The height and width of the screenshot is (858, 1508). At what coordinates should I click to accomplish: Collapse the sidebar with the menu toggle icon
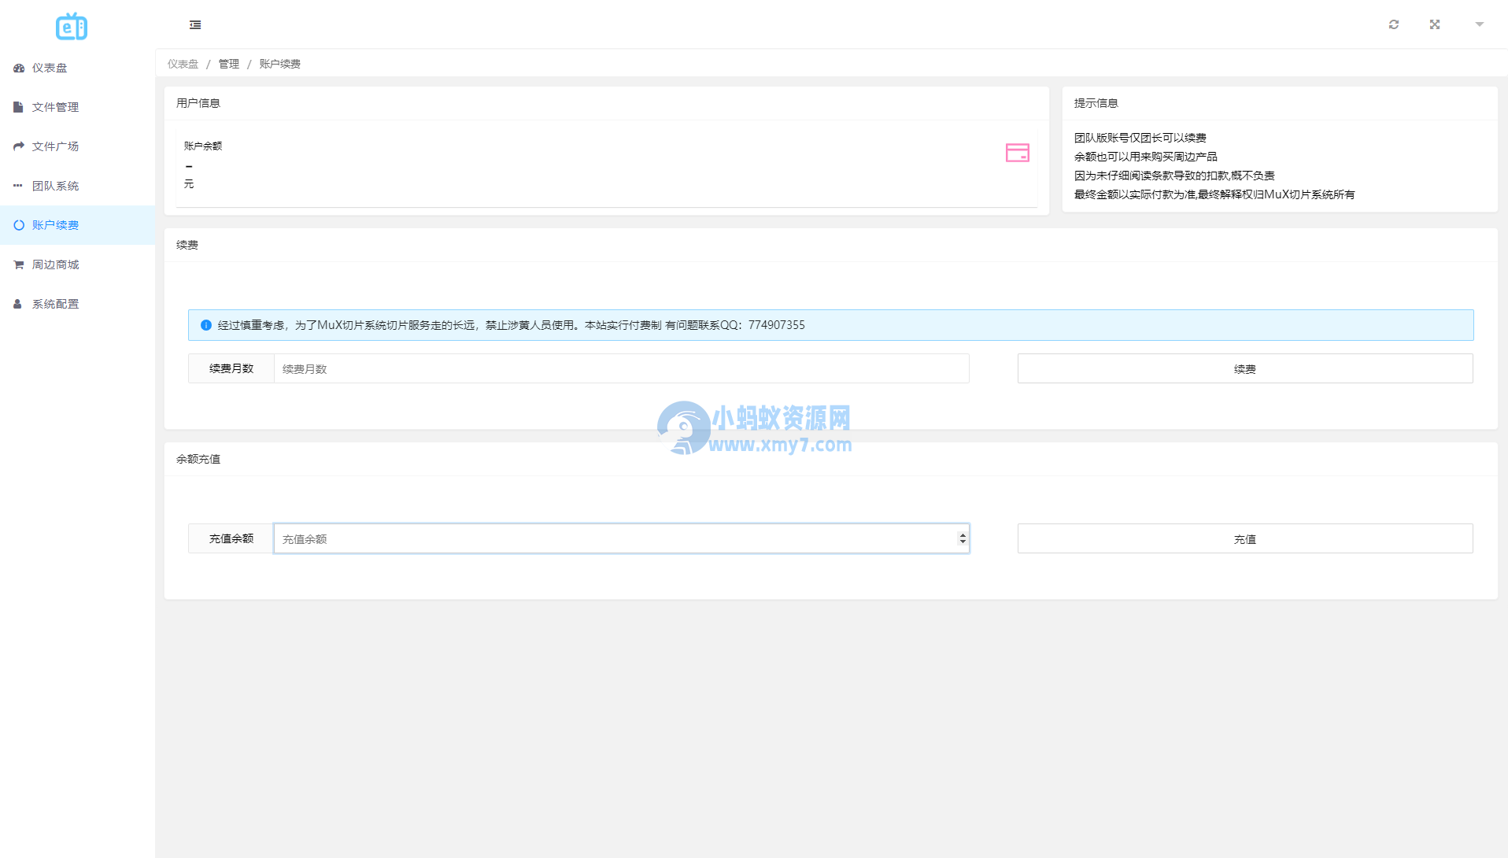(195, 25)
